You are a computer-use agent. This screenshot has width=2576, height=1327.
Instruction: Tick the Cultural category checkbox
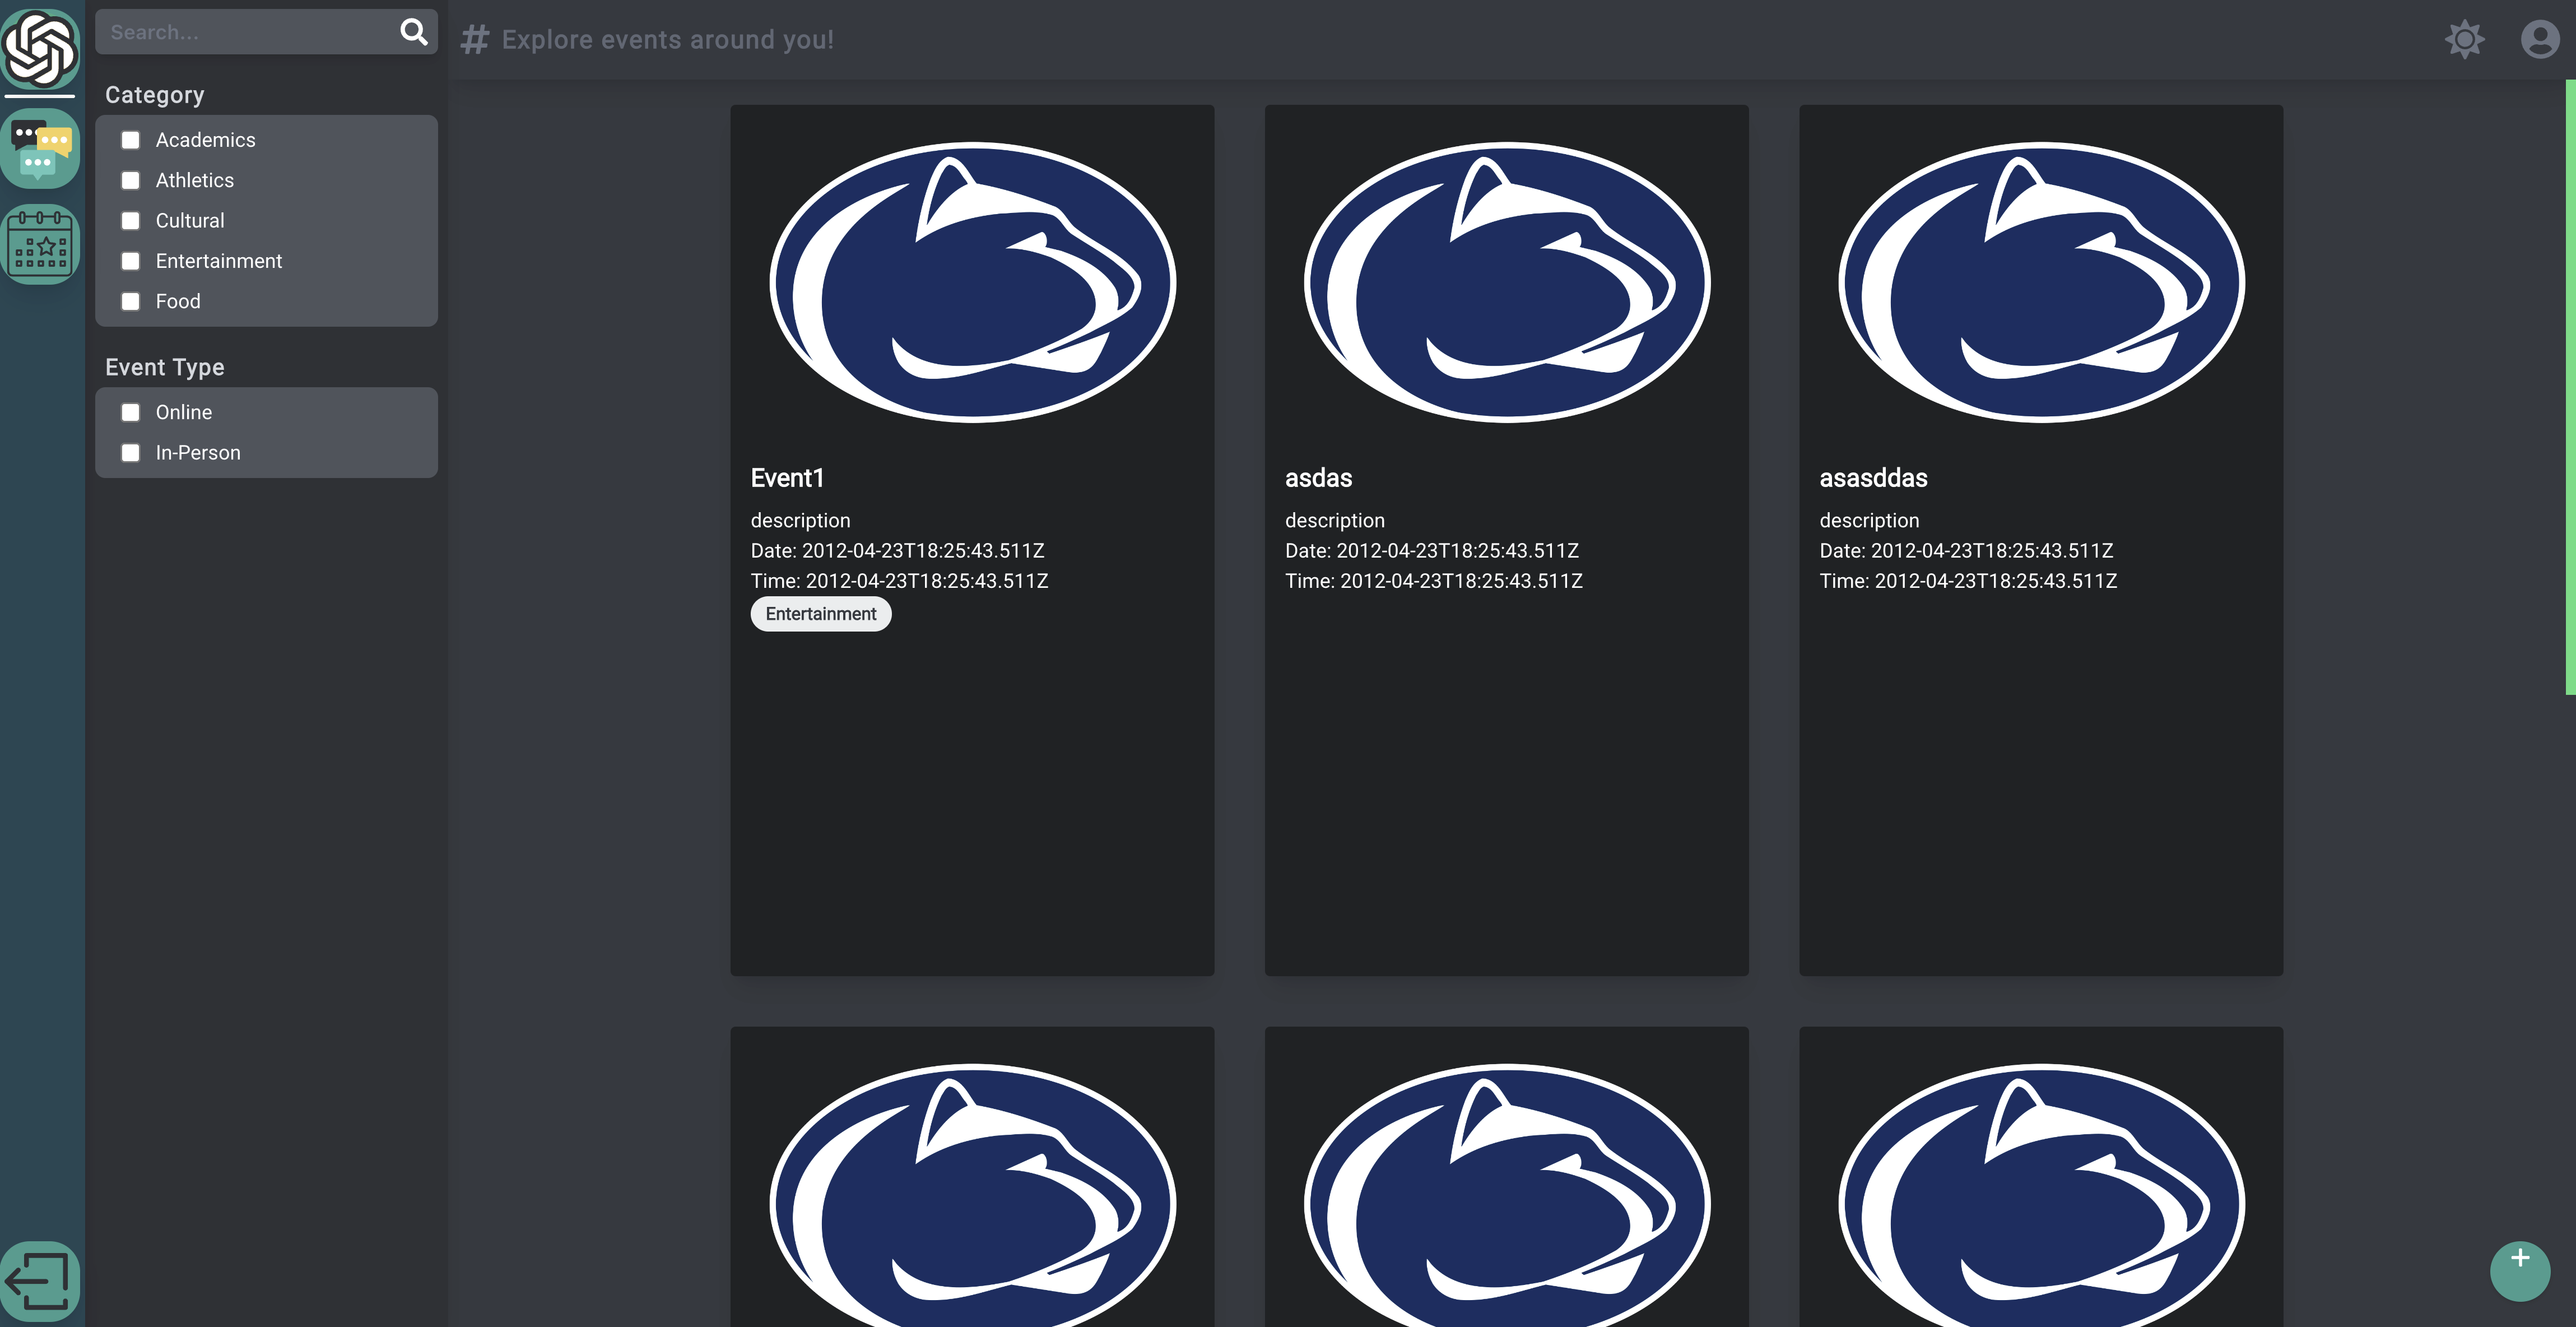tap(130, 221)
